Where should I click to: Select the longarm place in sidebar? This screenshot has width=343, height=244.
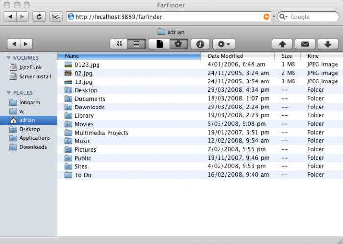[28, 103]
